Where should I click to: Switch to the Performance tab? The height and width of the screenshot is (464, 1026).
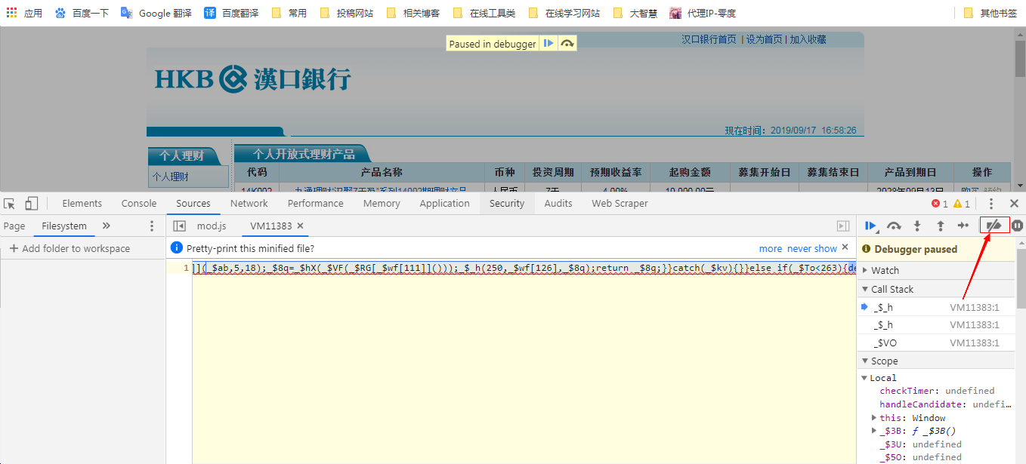click(316, 204)
